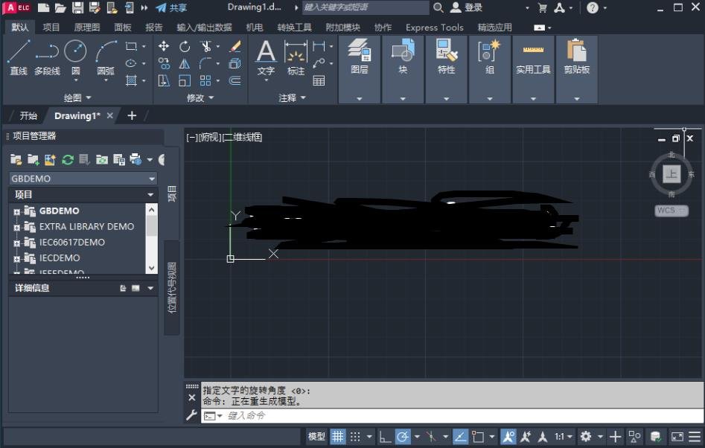Click the keyword search box in title bar

365,7
